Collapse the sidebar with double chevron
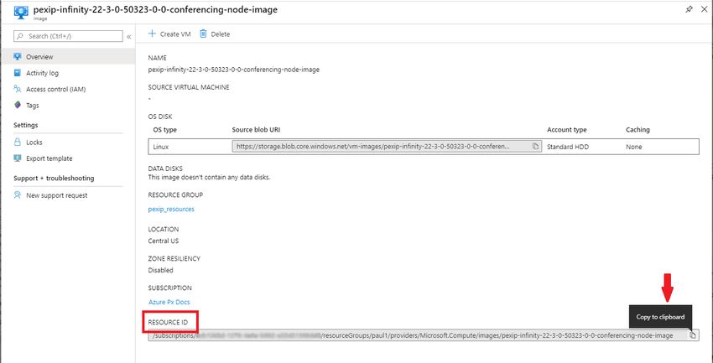This screenshot has height=363, width=713. (x=129, y=36)
